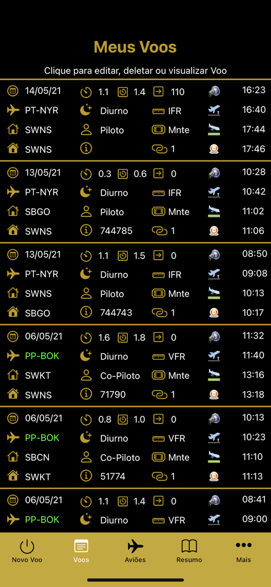Open the Mais tab
This screenshot has width=271, height=587.
pyautogui.click(x=243, y=551)
